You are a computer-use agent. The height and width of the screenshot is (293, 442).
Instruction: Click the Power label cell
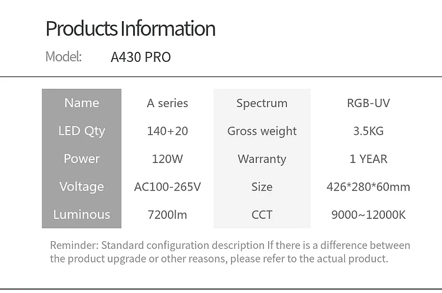[x=81, y=159]
